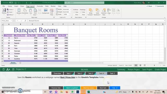The height and width of the screenshot is (94, 167).
Task: Open the File menu
Action: point(4,6)
